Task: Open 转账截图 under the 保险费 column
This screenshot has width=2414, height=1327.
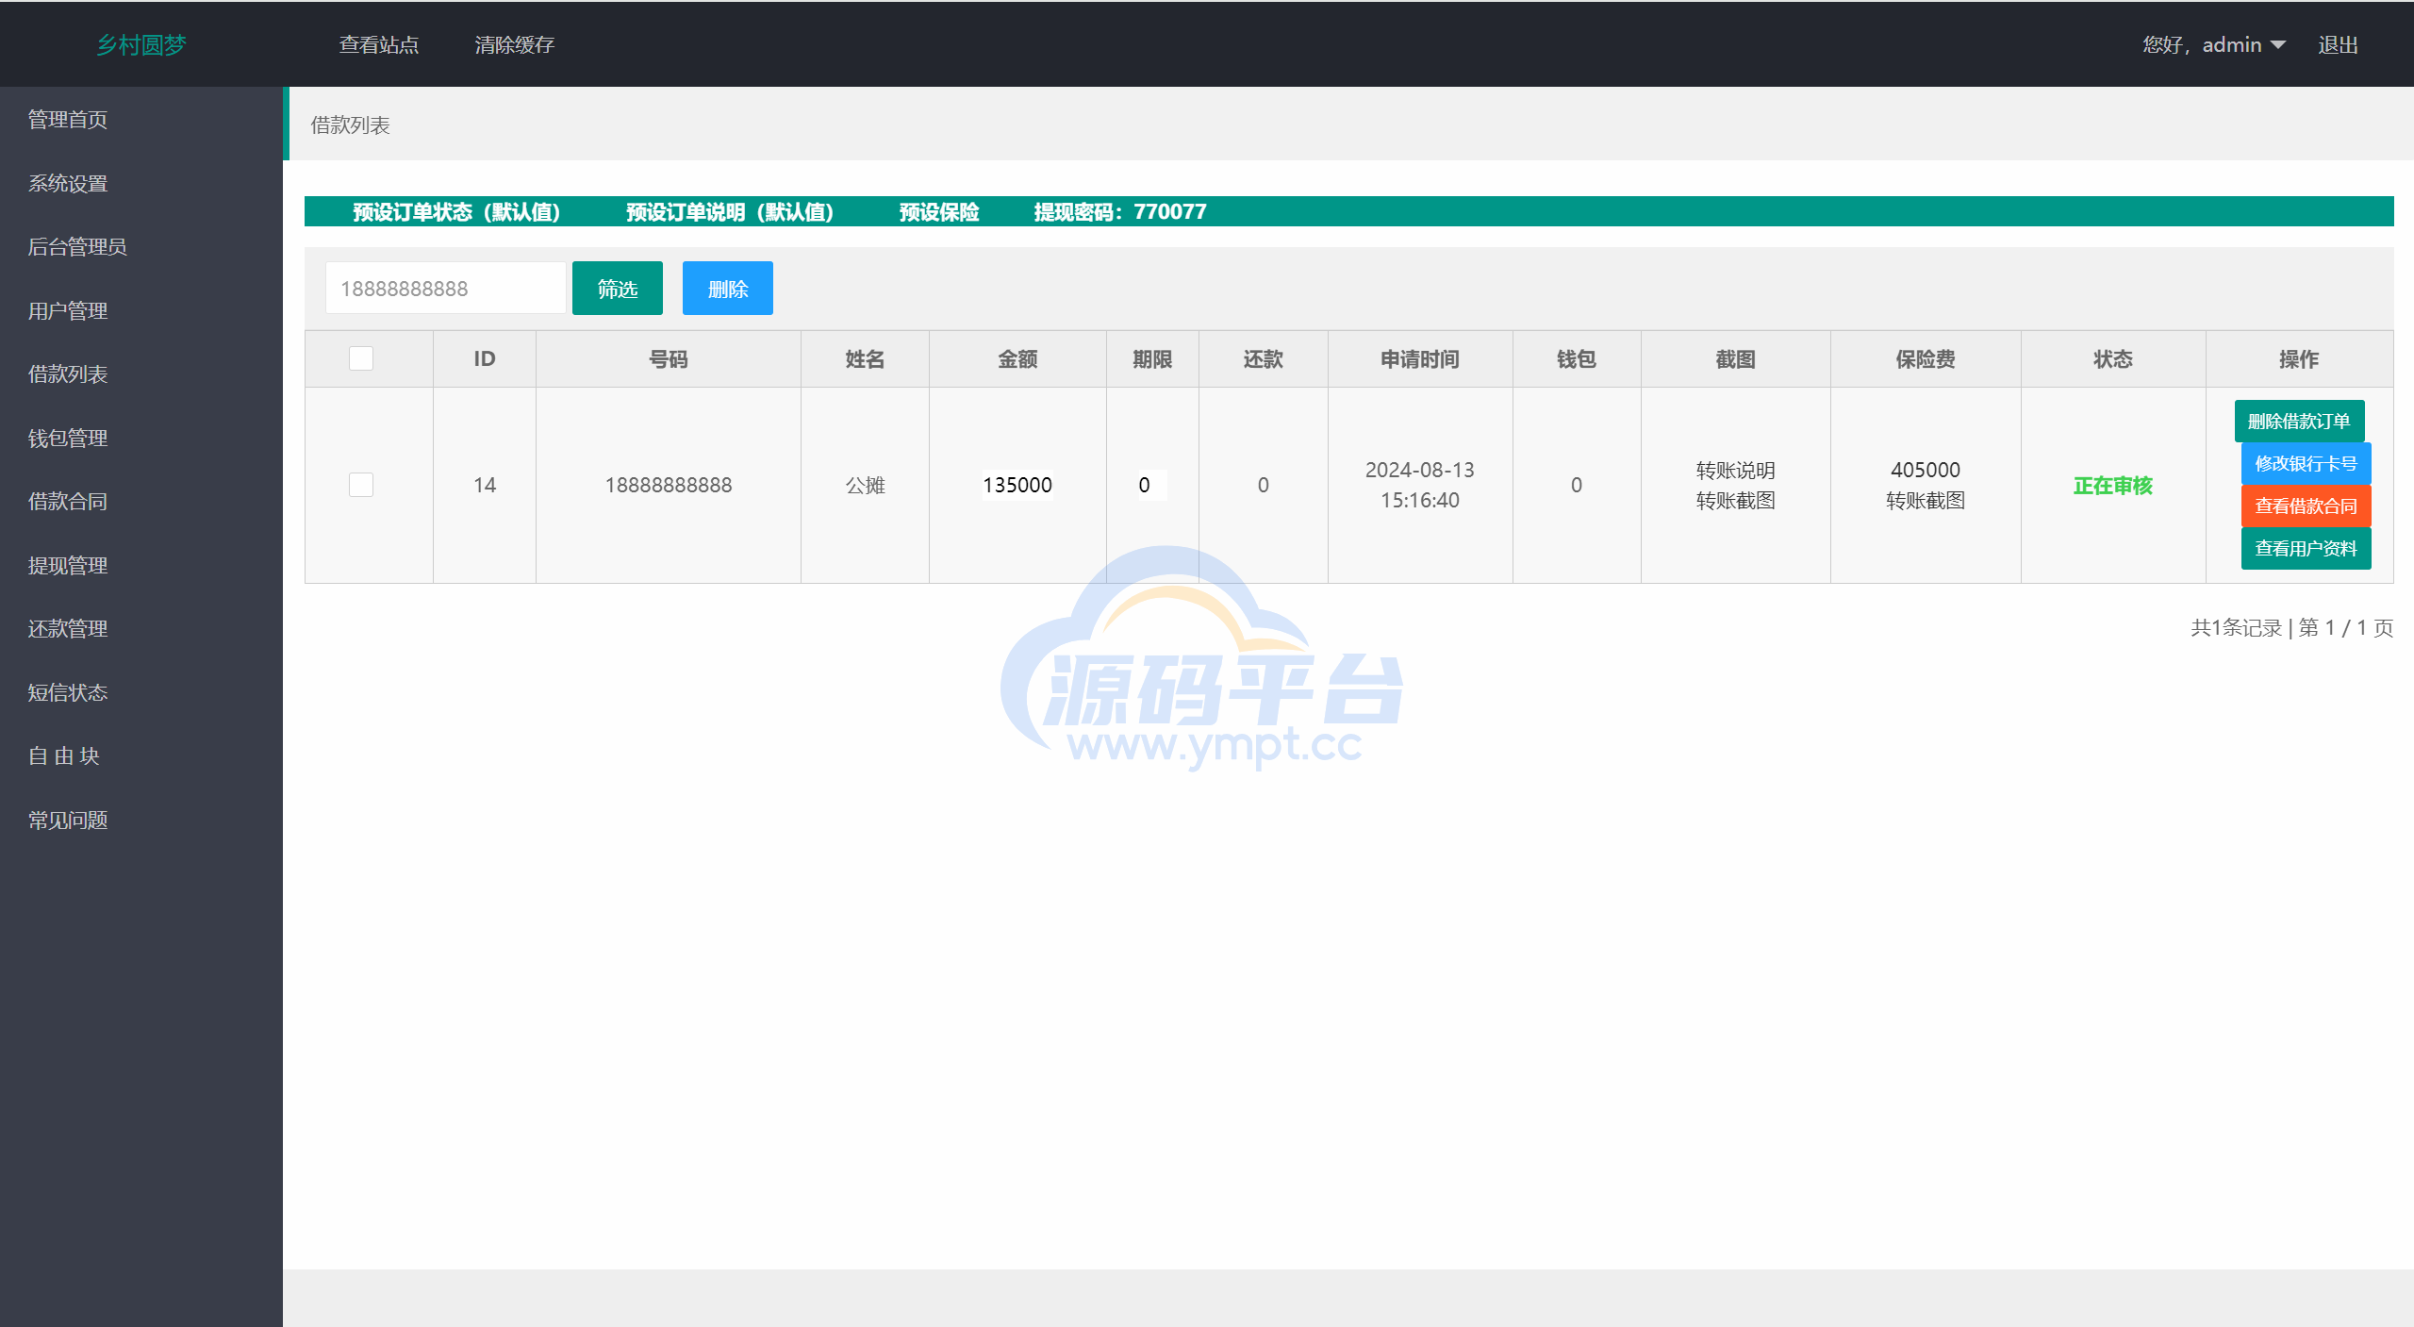Action: coord(1926,501)
